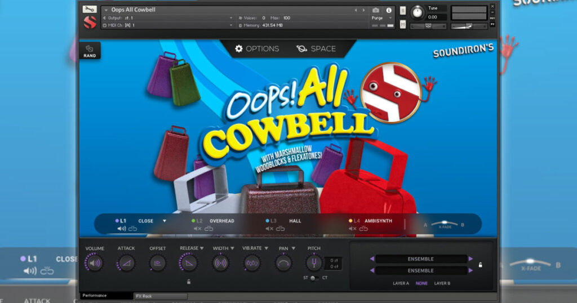
Task: Click the Vib.Rate knob
Action: click(252, 263)
